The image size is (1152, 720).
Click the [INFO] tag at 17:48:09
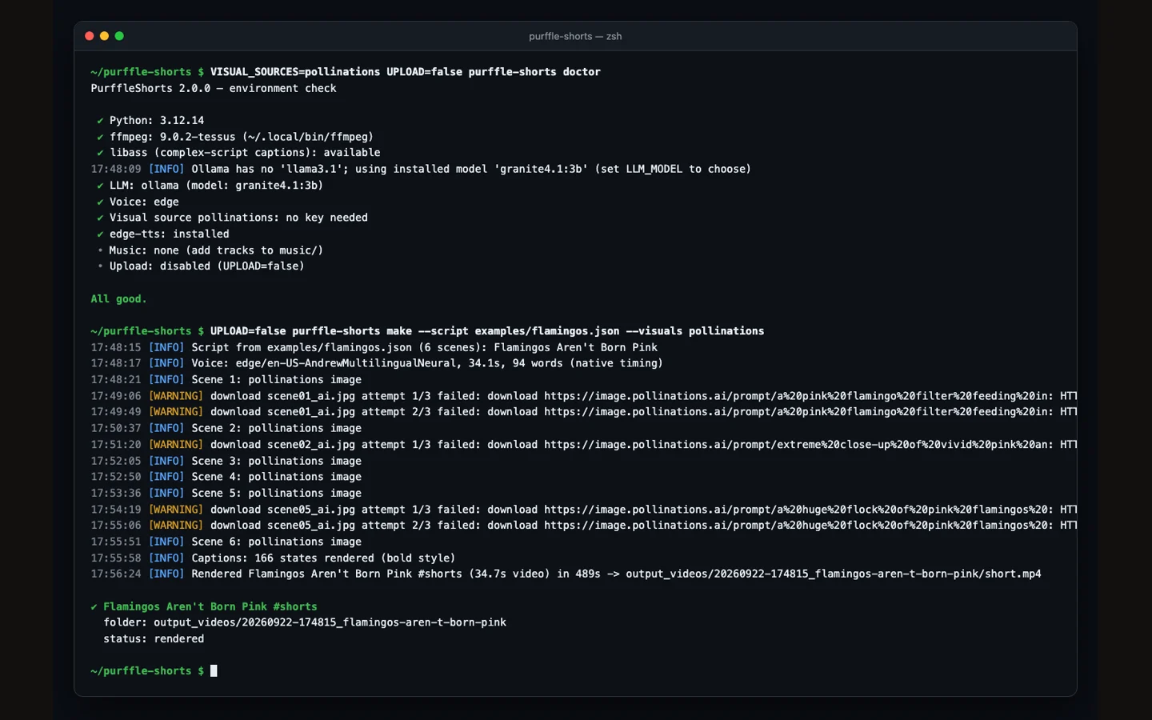coord(166,169)
